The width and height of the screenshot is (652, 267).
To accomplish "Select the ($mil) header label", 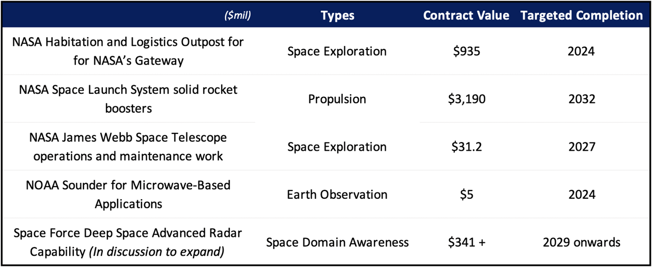I will coord(237,16).
